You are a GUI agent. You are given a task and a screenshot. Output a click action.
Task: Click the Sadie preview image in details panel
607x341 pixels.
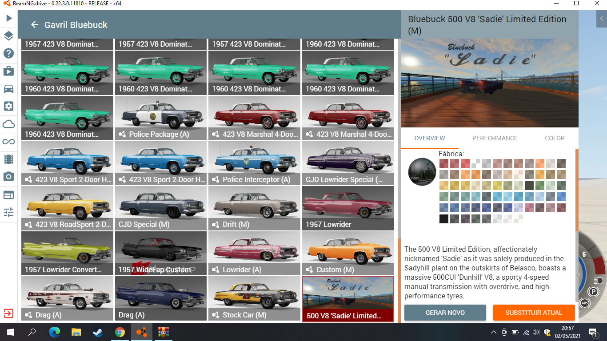click(x=490, y=83)
